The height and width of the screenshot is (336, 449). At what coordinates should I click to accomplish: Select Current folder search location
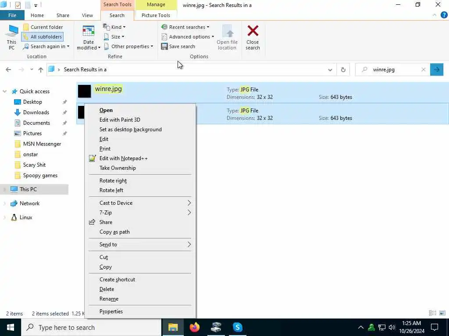coord(43,27)
